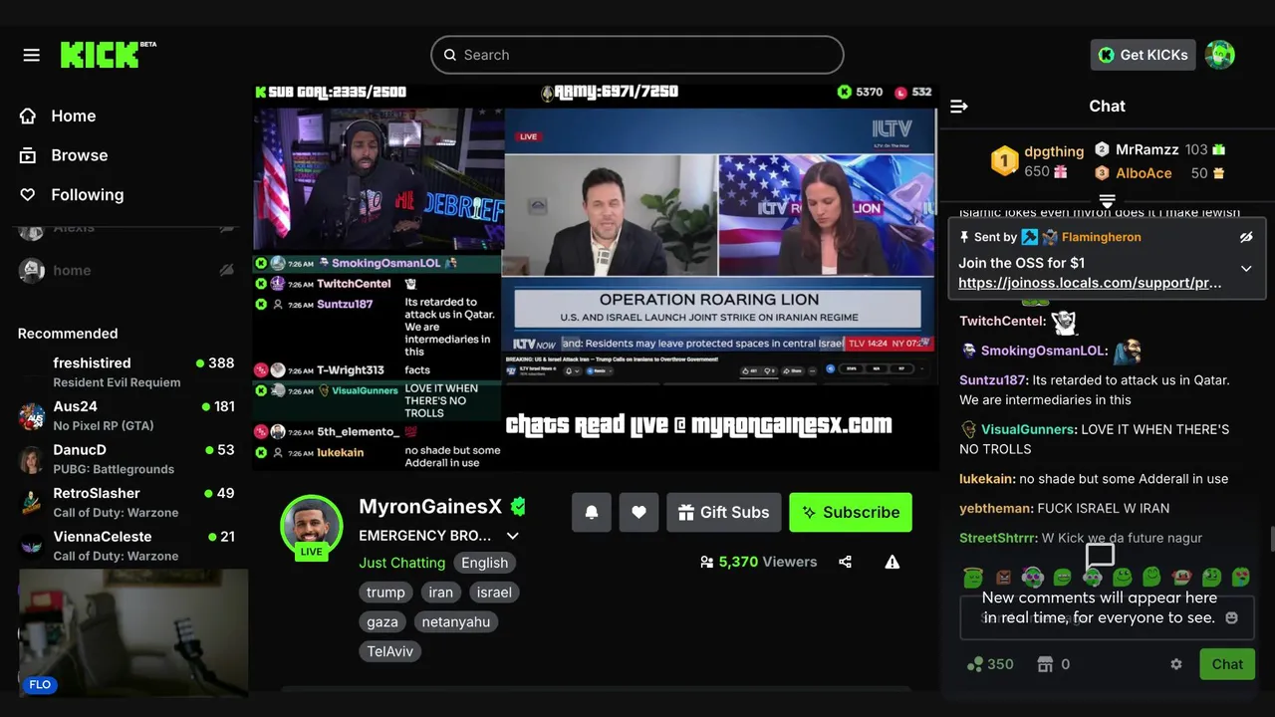This screenshot has height=717, width=1275.
Task: Click the Following heart icon in sidebar
Action: point(28,195)
